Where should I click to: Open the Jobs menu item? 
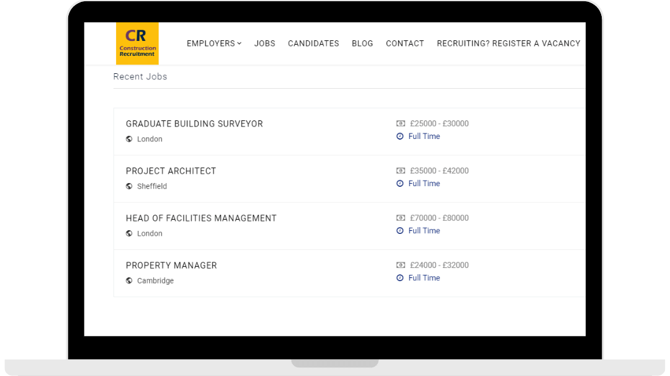coord(265,43)
